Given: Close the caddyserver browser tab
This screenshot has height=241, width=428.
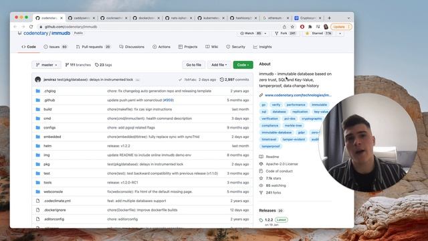Looking at the screenshot, I should tap(94, 18).
